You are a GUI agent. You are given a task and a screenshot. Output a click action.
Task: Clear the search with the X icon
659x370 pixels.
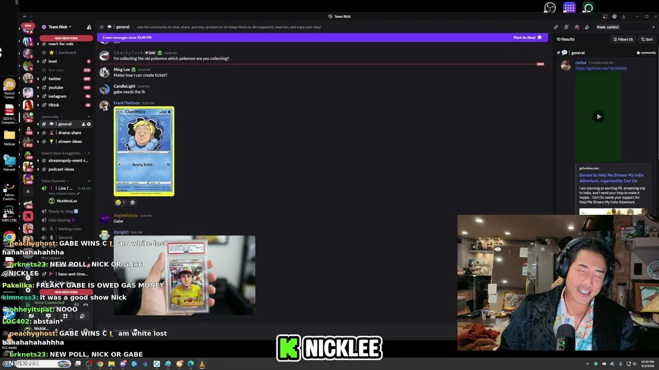pos(653,27)
